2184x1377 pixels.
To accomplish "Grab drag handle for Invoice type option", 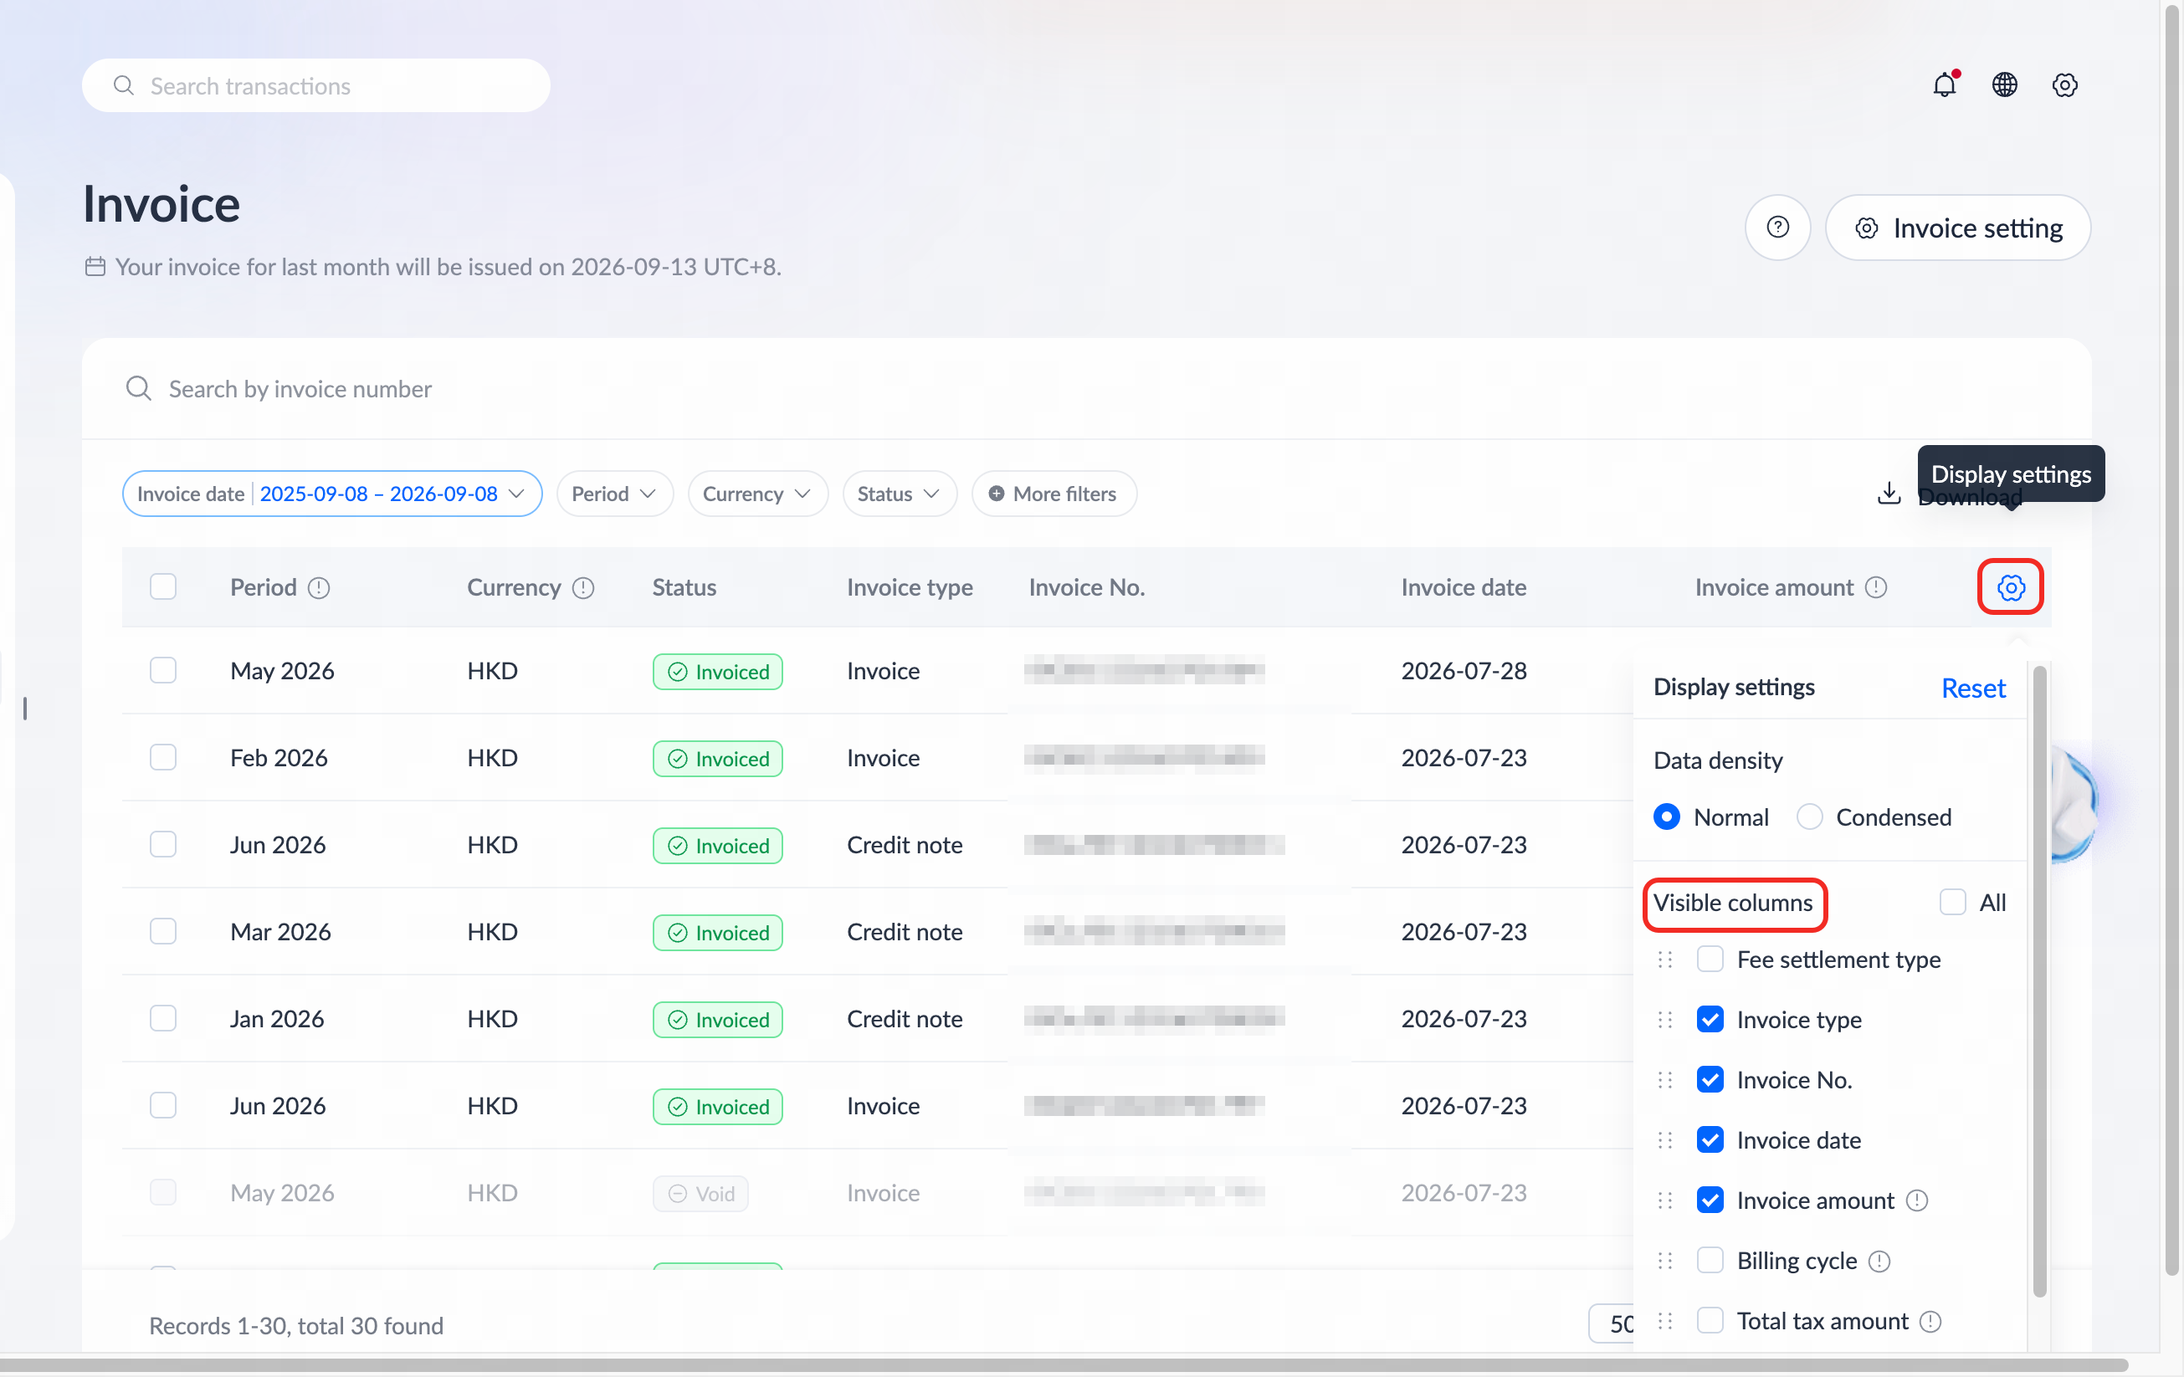I will (x=1665, y=1020).
